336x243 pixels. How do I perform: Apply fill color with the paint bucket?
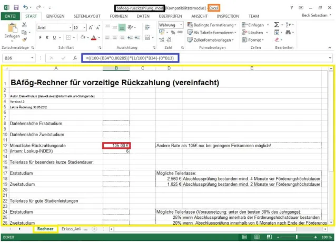(x=83, y=37)
